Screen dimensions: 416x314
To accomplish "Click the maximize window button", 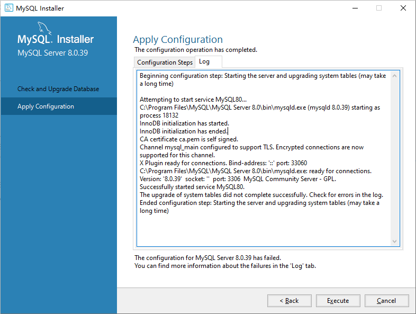I will pos(379,8).
